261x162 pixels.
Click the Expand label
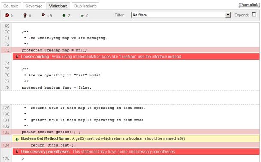(241, 15)
